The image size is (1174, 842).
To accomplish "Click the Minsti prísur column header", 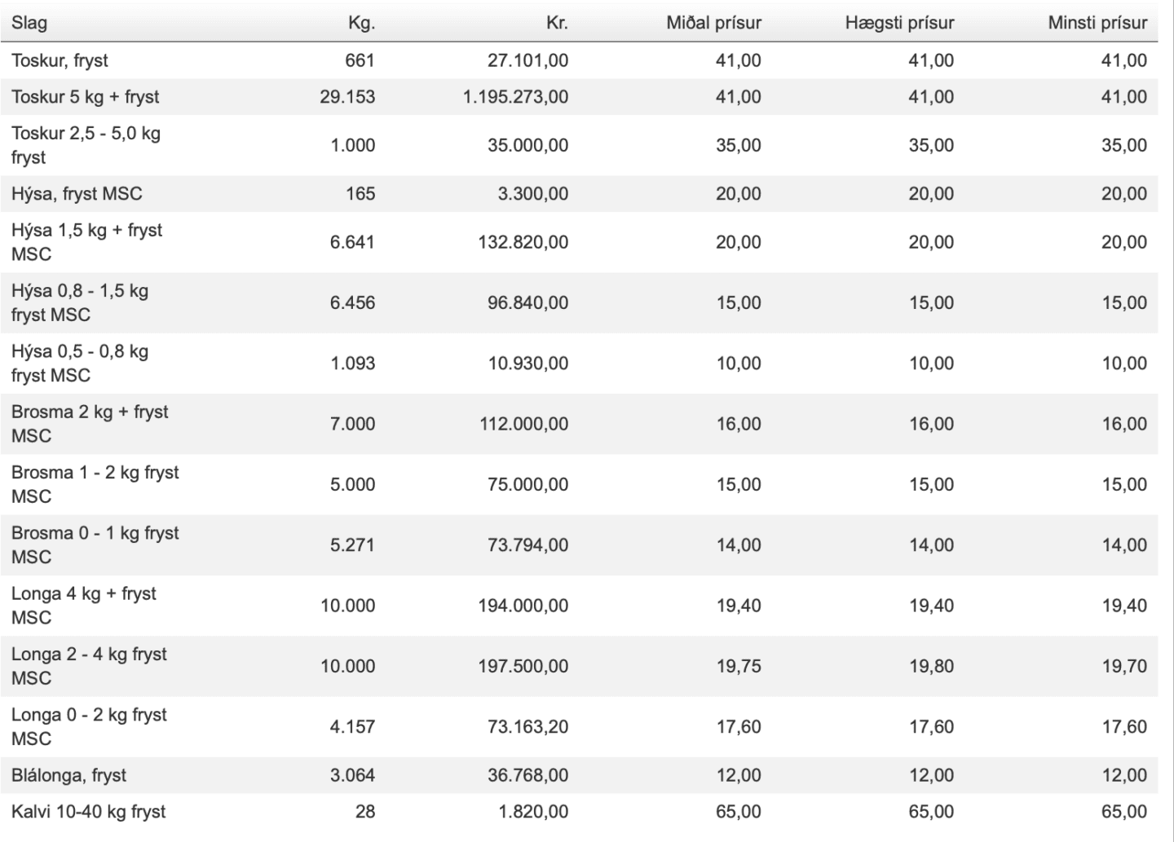I will [x=1097, y=23].
